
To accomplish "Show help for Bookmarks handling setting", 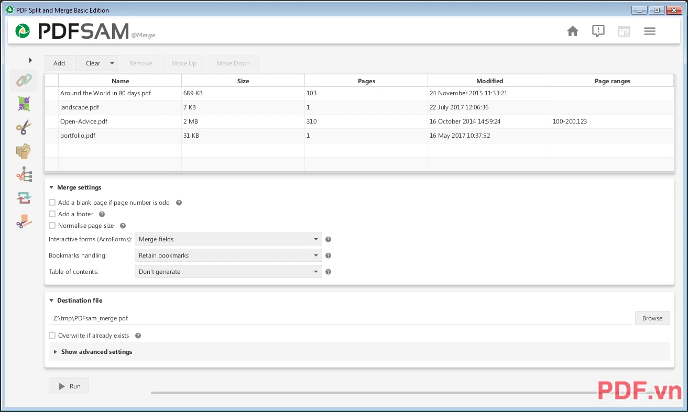I will [x=329, y=255].
